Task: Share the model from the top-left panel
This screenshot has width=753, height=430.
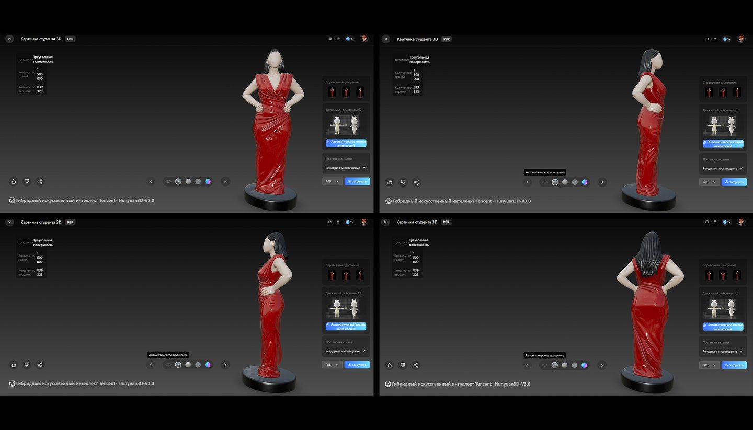Action: (40, 181)
